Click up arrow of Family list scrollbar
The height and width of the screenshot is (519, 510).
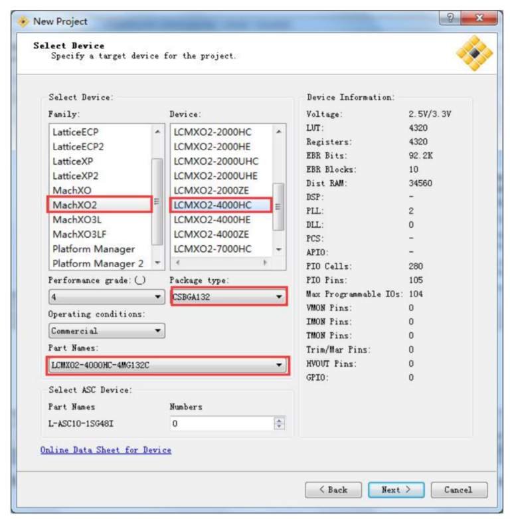[157, 132]
